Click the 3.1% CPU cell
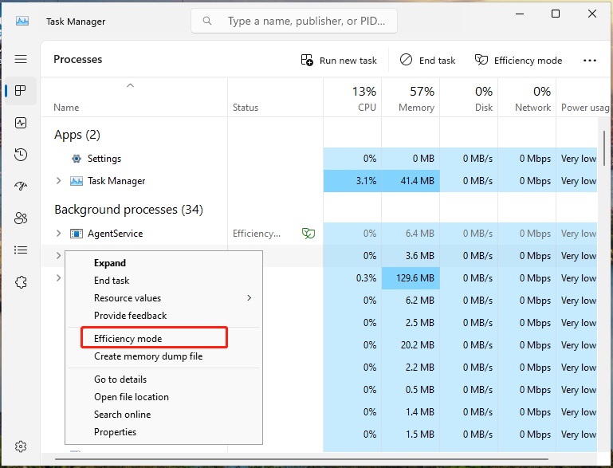 (x=352, y=181)
